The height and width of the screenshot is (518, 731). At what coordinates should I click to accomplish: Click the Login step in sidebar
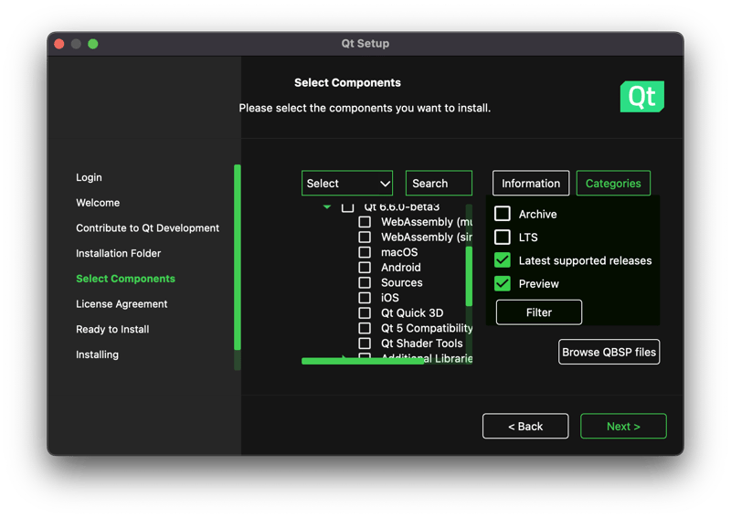pos(89,177)
